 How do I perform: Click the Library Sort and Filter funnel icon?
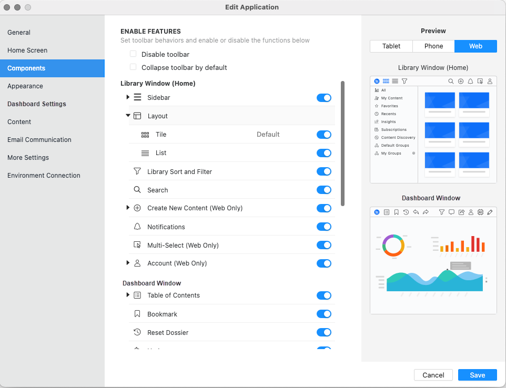tap(137, 171)
